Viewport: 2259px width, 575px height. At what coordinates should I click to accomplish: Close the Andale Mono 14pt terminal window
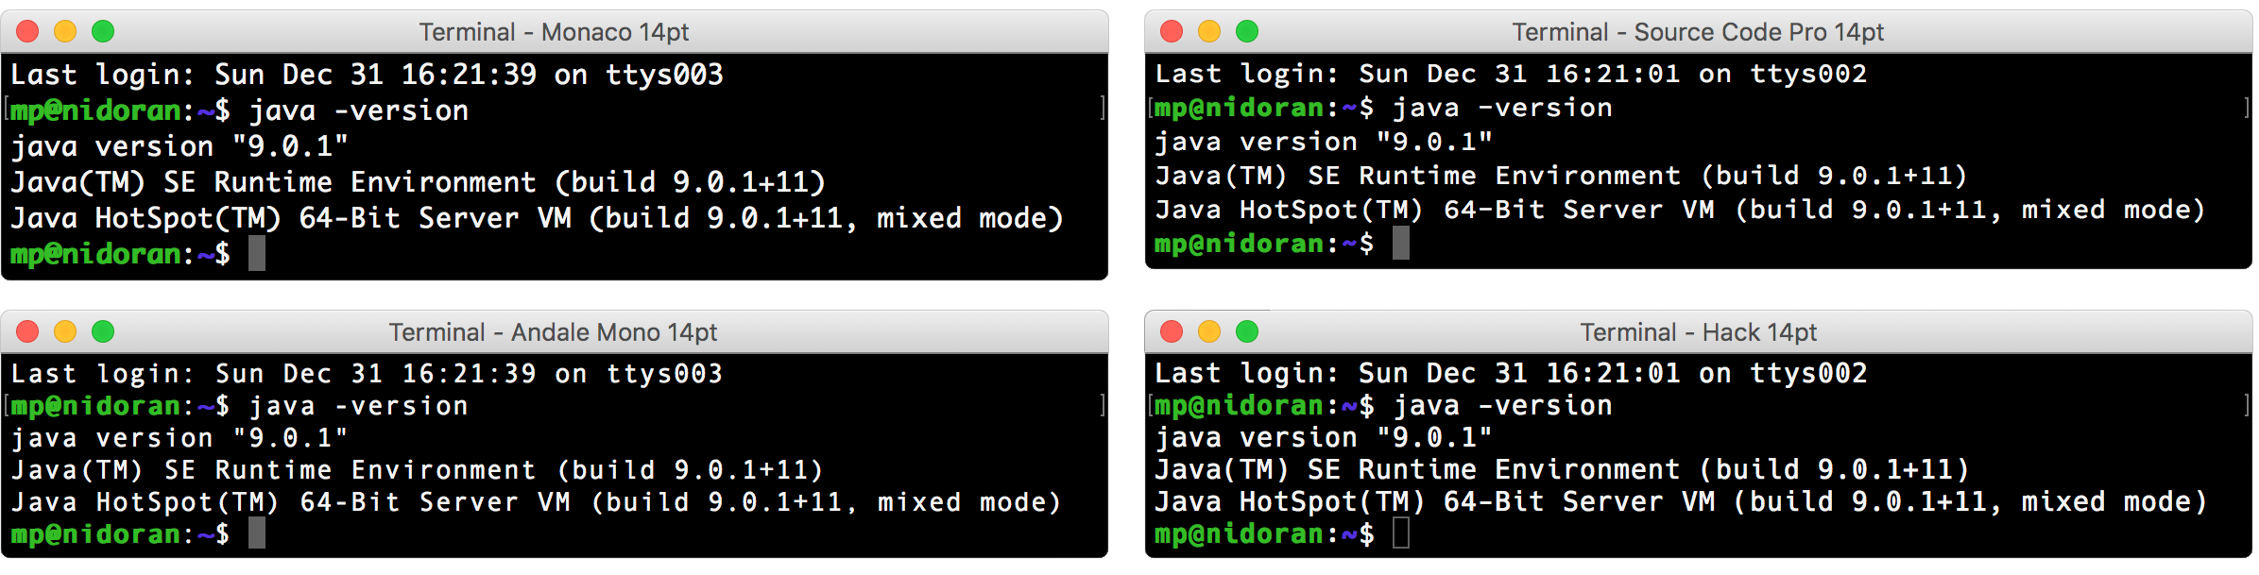point(27,332)
